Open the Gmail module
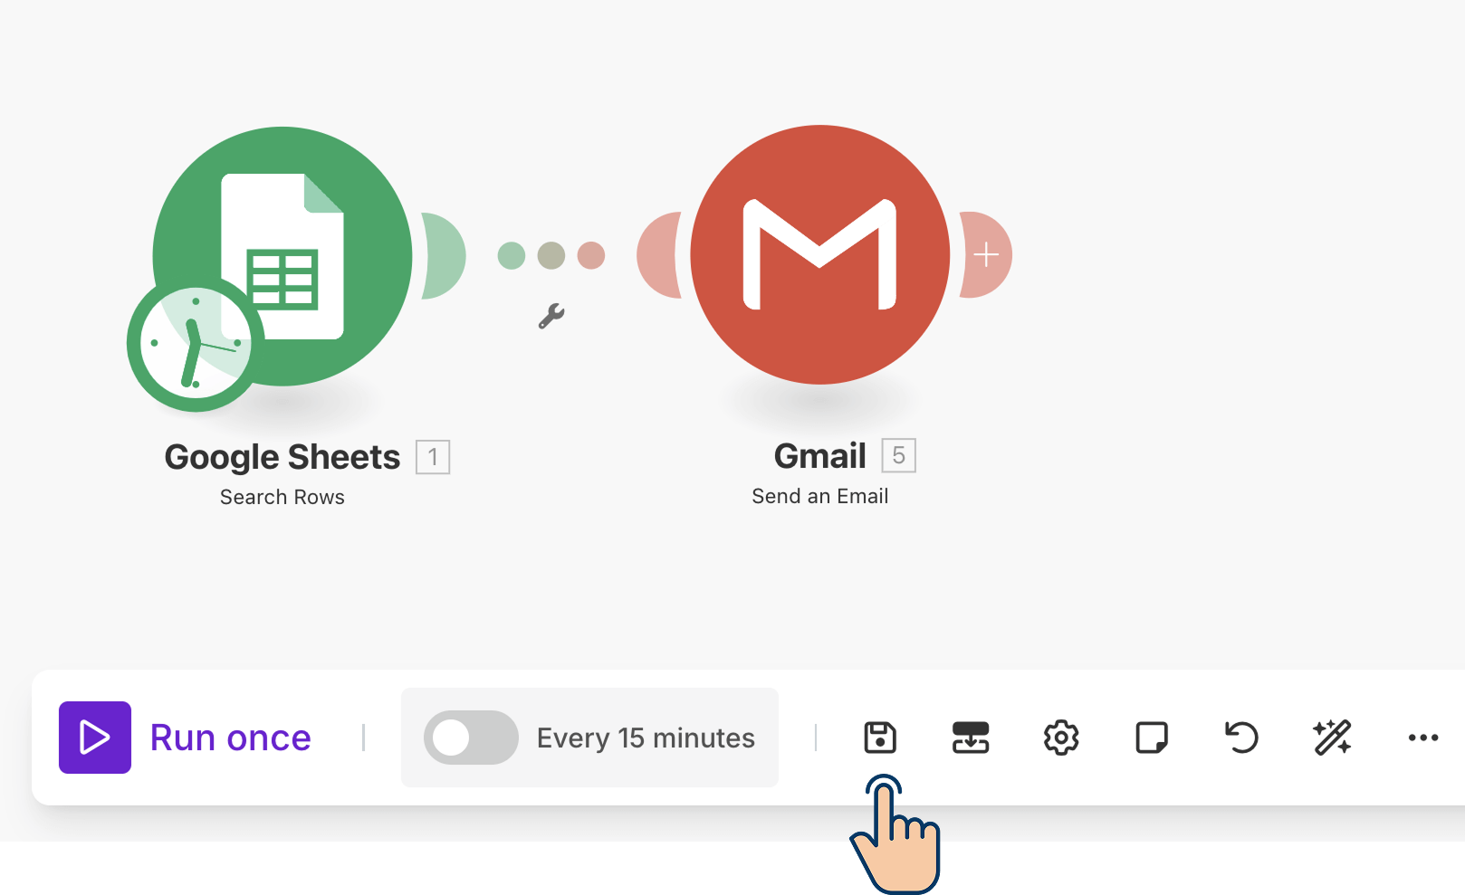1465x895 pixels. (x=820, y=254)
